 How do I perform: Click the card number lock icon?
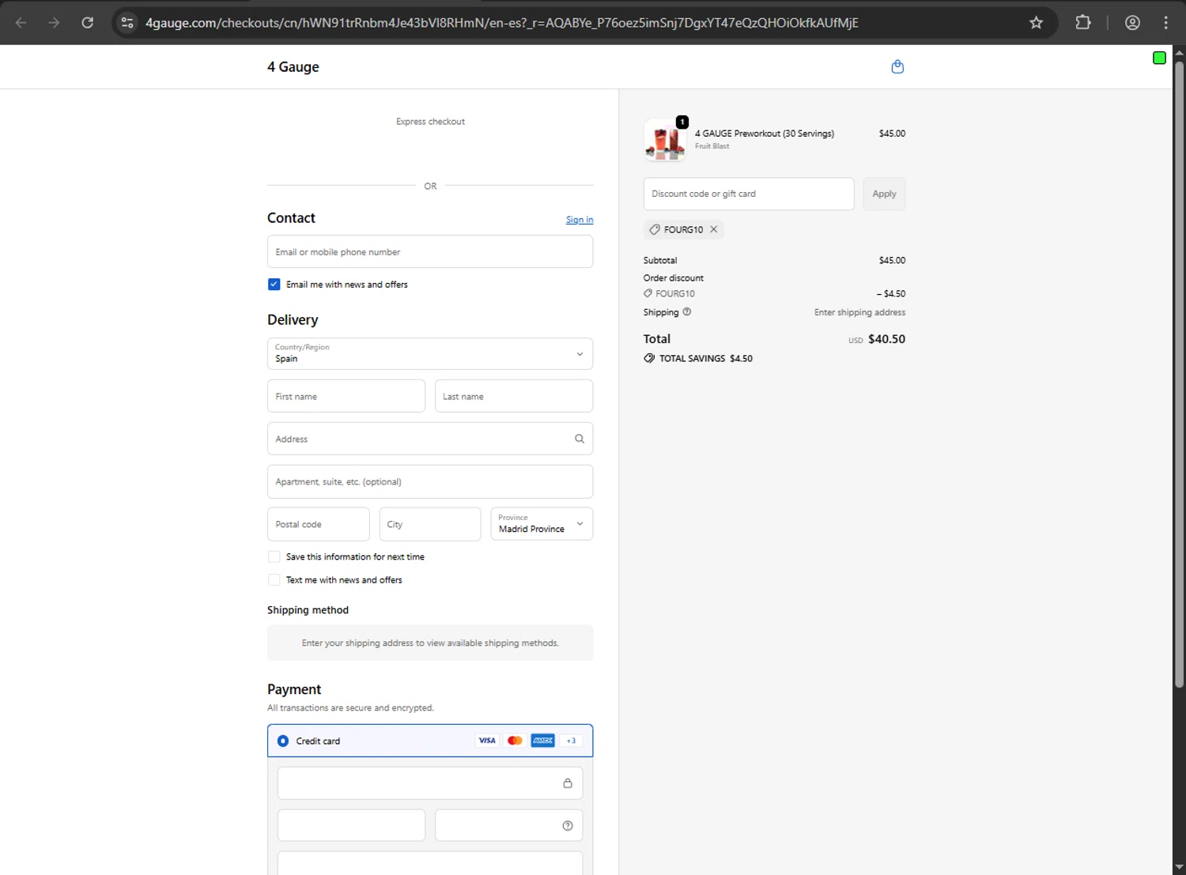(x=568, y=783)
